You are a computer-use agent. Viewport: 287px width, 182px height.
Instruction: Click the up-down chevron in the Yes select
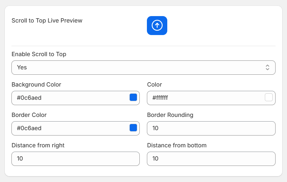[x=267, y=67]
